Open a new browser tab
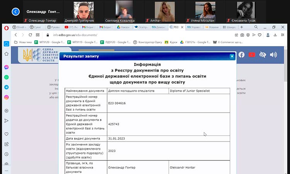 [242, 27]
